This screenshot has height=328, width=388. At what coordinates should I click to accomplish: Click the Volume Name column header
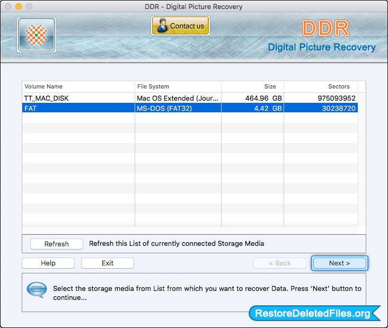click(x=78, y=86)
